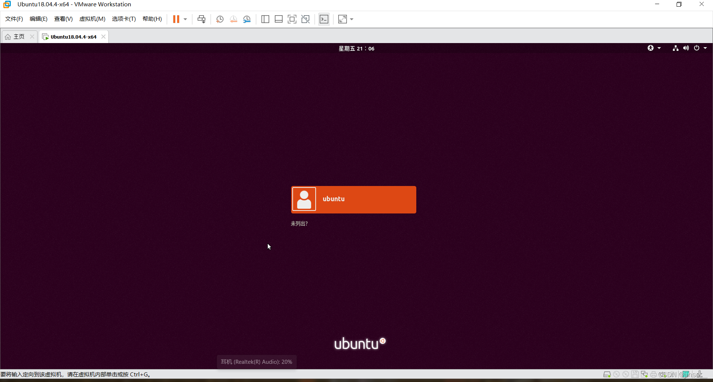This screenshot has height=382, width=713.
Task: Open the 编辑(E) menu
Action: pyautogui.click(x=39, y=19)
